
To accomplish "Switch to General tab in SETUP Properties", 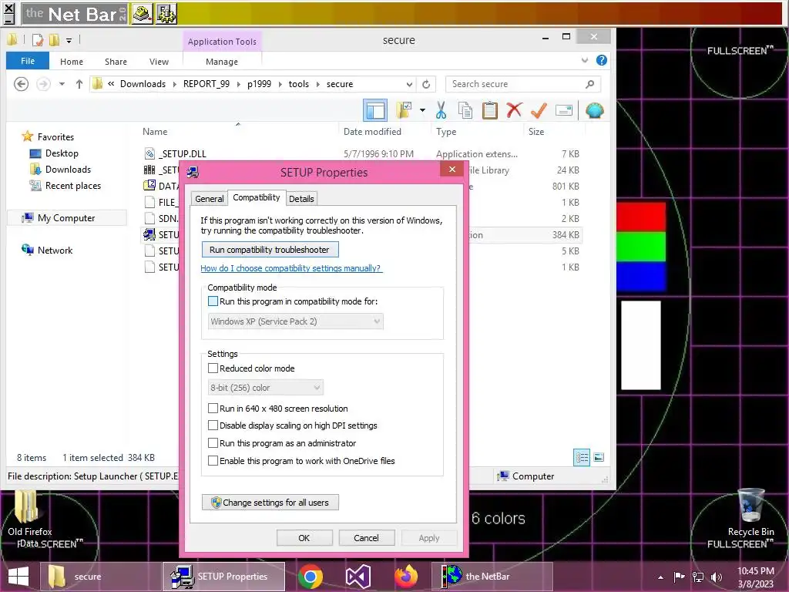I will [210, 199].
